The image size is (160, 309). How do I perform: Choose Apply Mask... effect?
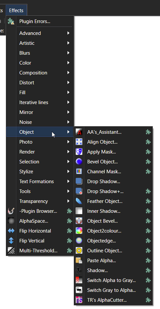[x=113, y=152]
